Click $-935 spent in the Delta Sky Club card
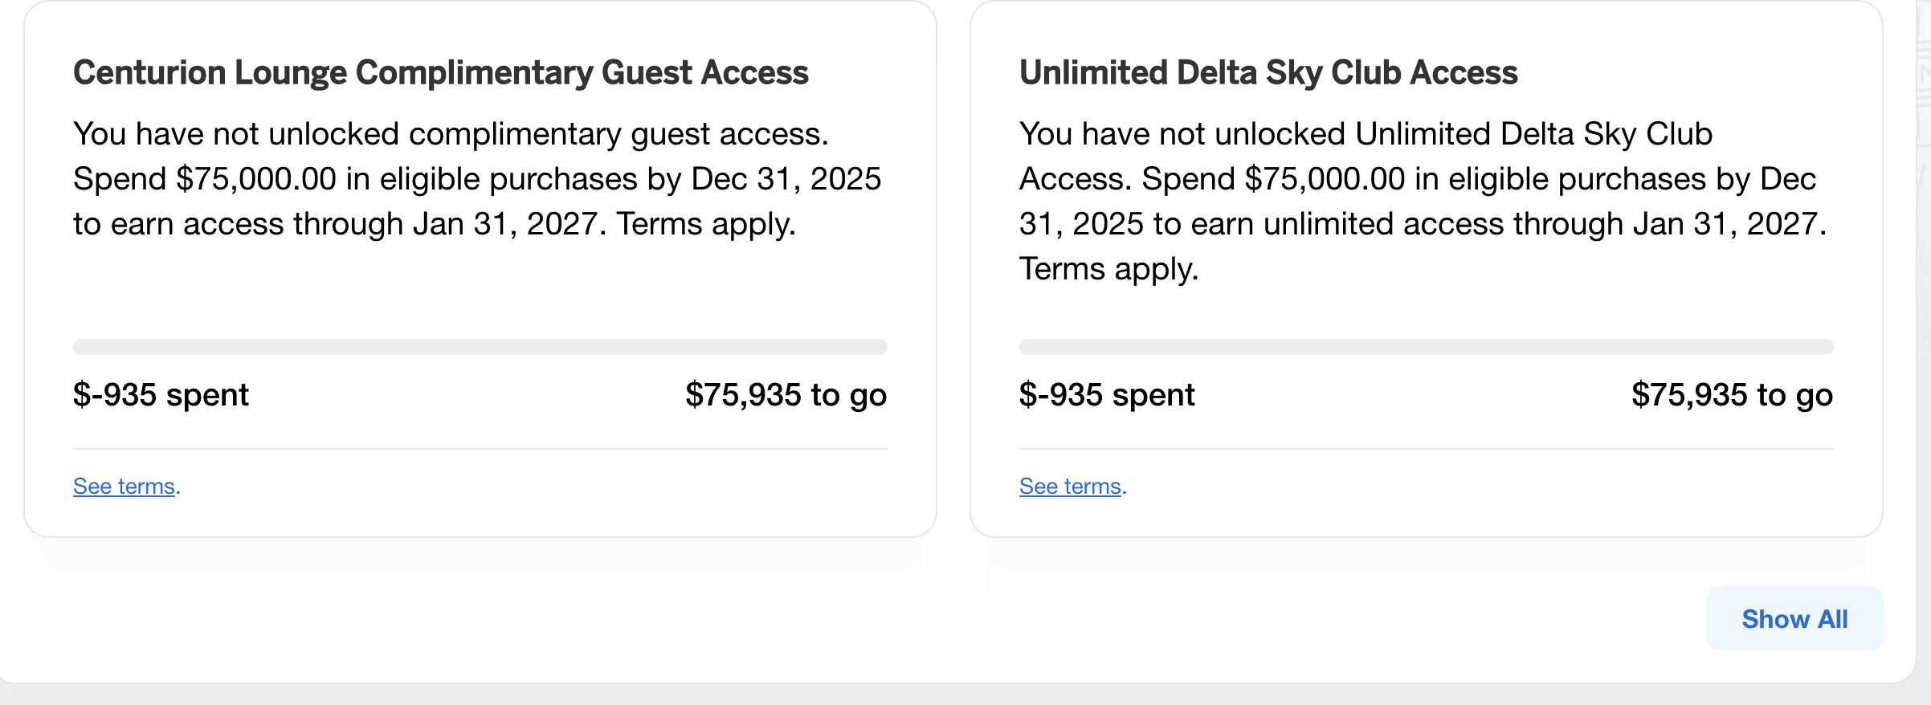 (1107, 395)
